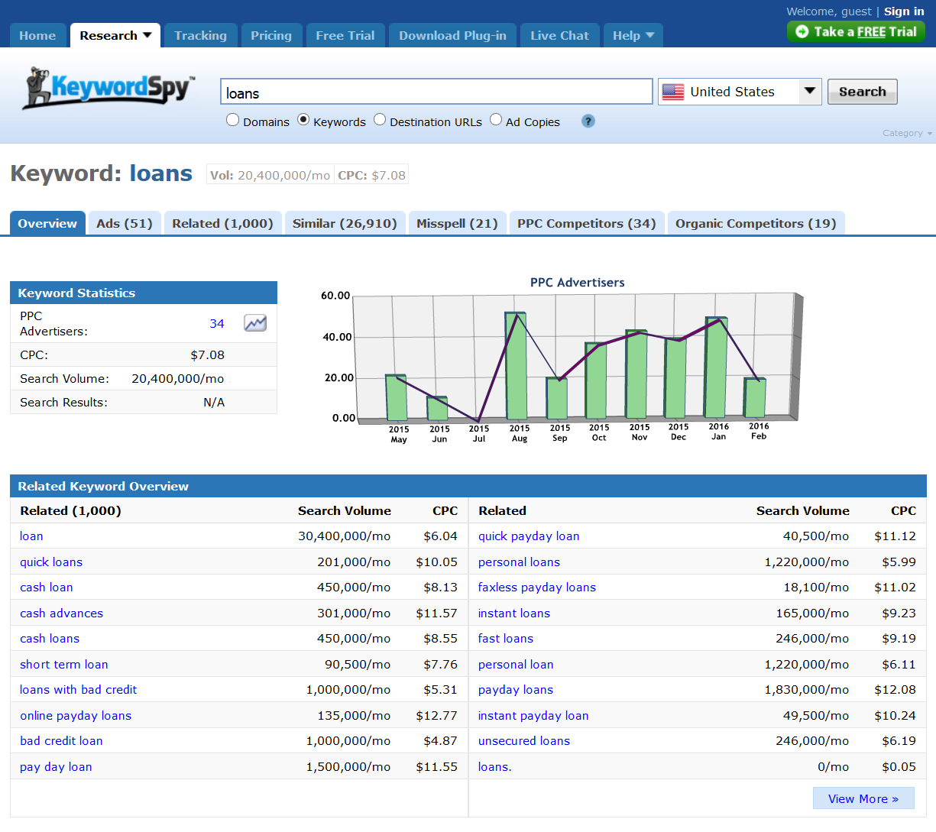This screenshot has height=832, width=936.
Task: Open the 'fast loans' keyword link
Action: (x=506, y=639)
